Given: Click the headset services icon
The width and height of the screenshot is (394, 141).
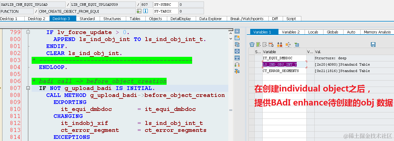Looking at the screenshot, I should 237,65.
